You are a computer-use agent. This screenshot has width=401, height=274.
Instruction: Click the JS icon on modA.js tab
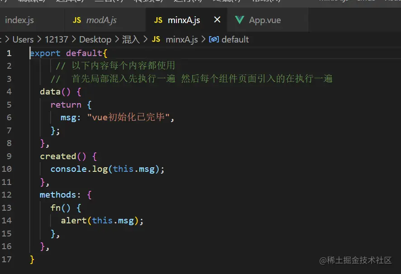(77, 20)
